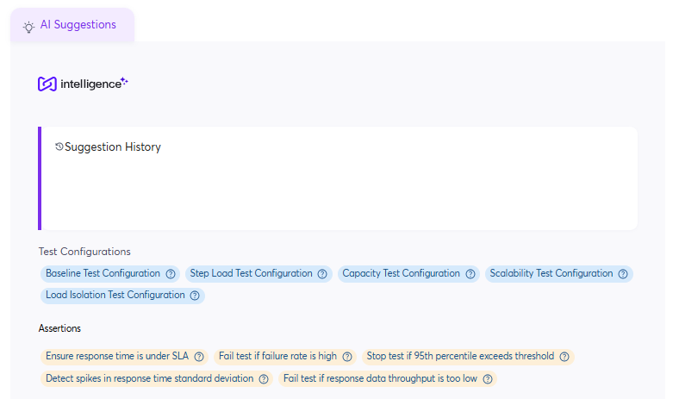Screen dimensions: 679x399
Task: Open the AI Suggestions tab
Action: tap(72, 25)
